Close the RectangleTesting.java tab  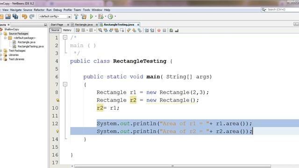138,25
